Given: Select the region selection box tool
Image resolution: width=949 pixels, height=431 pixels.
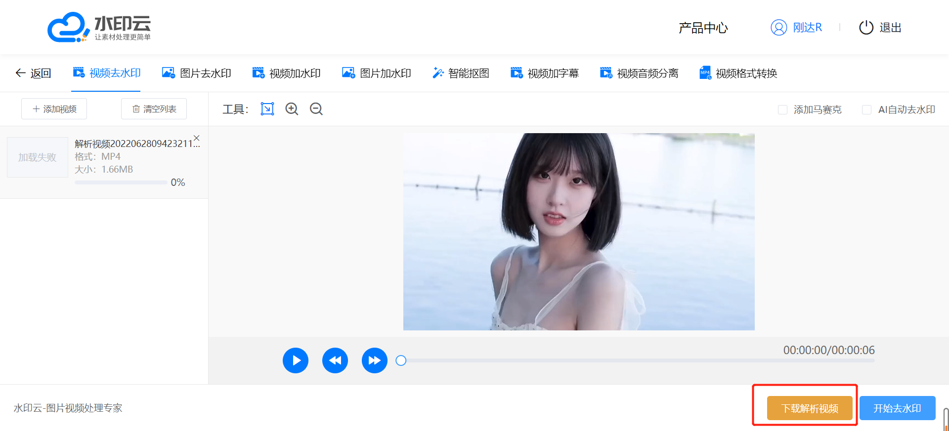Looking at the screenshot, I should [x=267, y=108].
